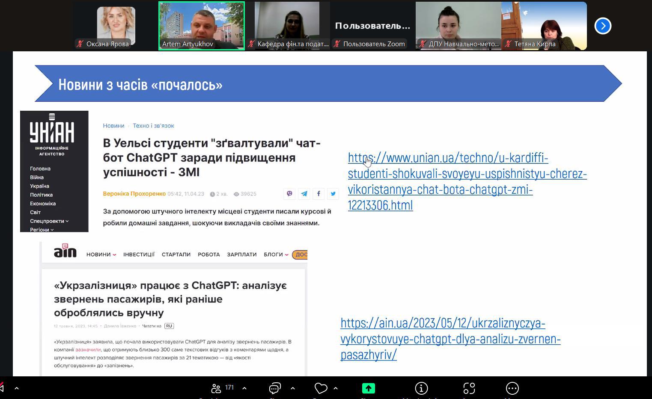
Task: Expand the chevron beside participants count
Action: (x=244, y=388)
